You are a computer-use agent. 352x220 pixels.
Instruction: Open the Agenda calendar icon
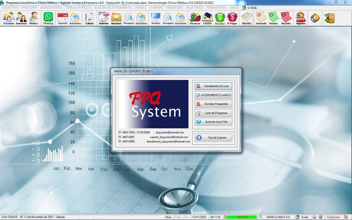tap(62, 18)
